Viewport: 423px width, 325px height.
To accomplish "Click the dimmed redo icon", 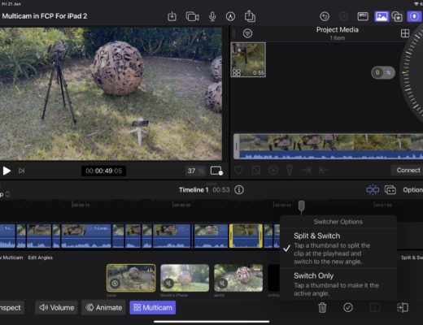I will pos(343,16).
